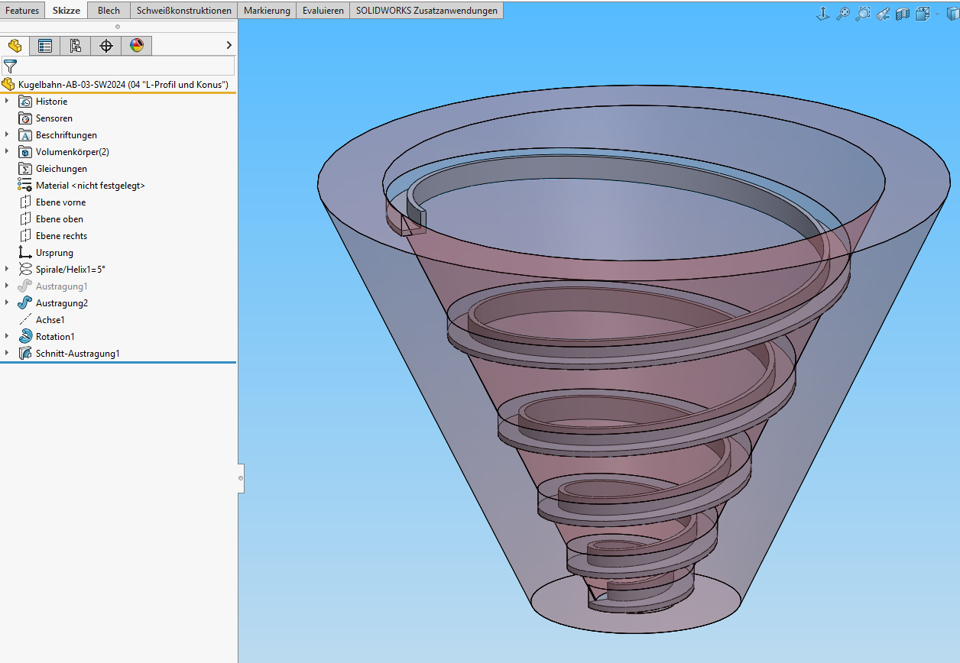Viewport: 960px width, 663px height.
Task: Select Beschriftungen in the feature tree
Action: 66,135
